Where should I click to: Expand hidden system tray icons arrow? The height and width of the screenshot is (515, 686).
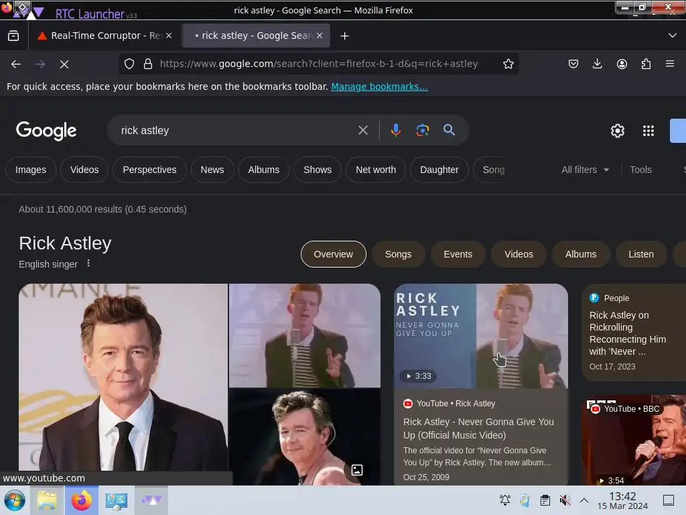point(584,500)
